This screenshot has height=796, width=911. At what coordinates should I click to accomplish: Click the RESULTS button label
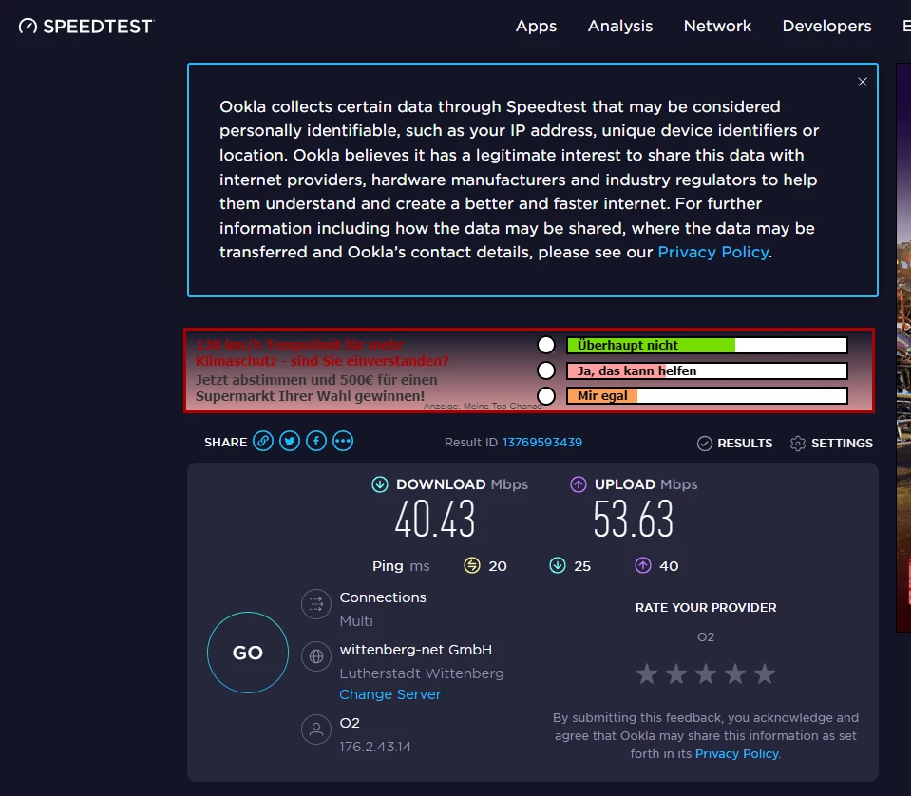745,444
